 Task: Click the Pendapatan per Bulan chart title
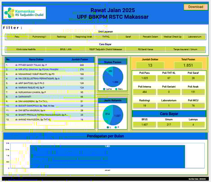(x=105, y=136)
